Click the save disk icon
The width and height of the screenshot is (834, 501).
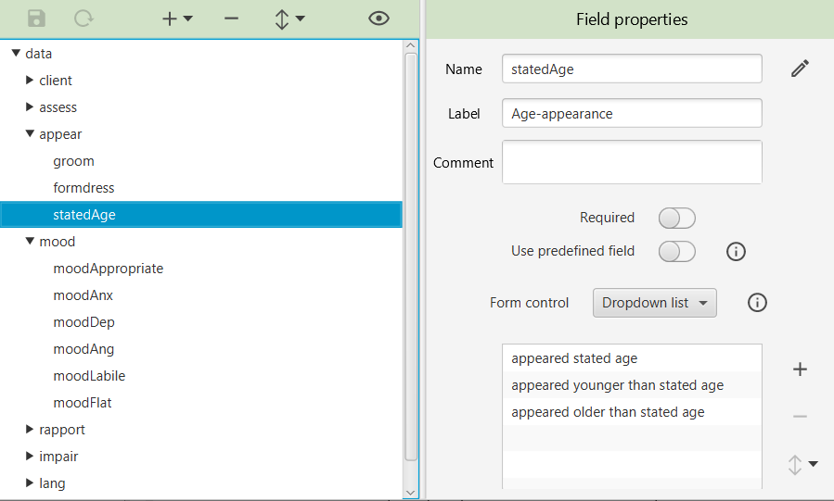(37, 19)
